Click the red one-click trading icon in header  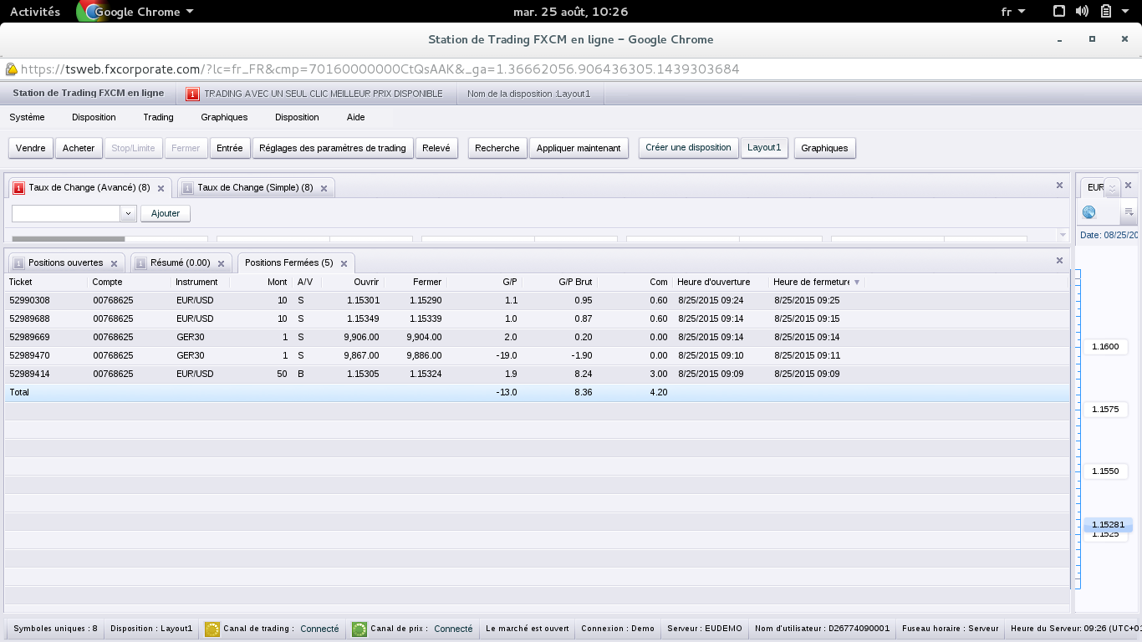tap(192, 94)
